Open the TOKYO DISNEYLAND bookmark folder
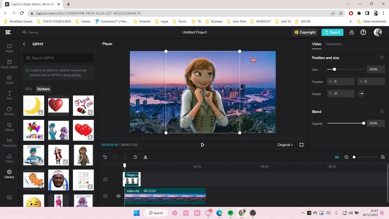 click(54, 22)
